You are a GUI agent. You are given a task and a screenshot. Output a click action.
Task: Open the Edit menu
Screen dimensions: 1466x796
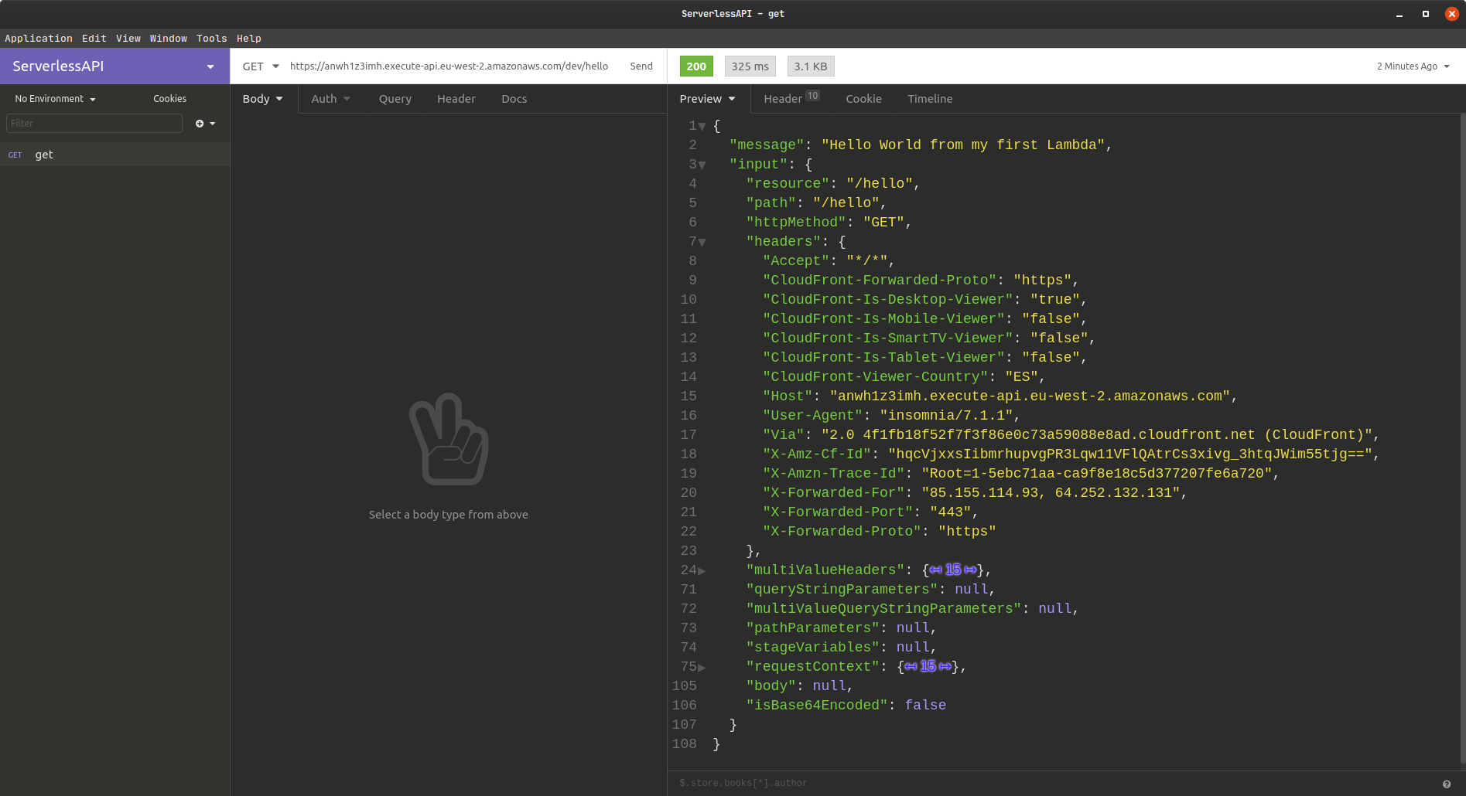[94, 39]
